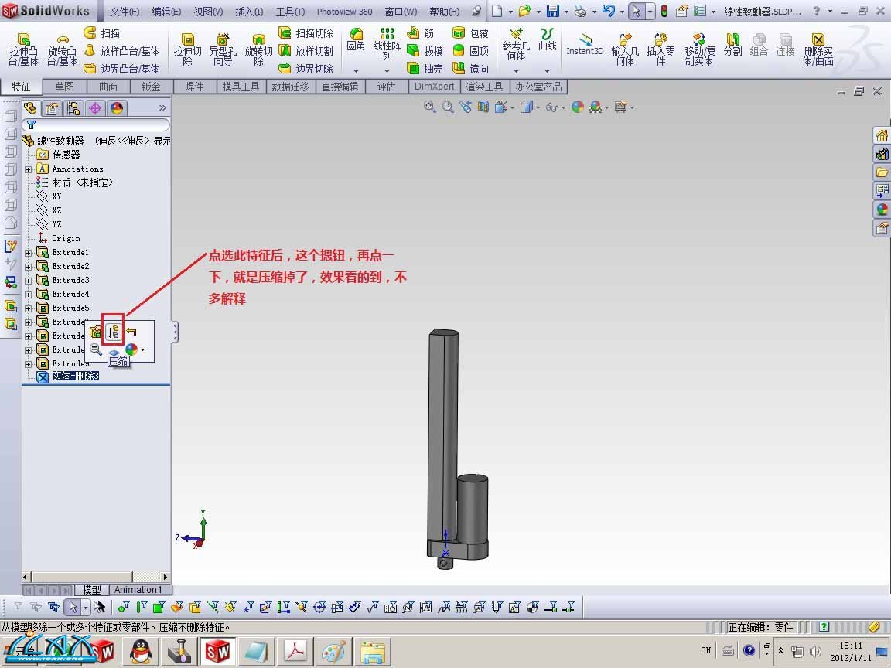
Task: Select the 实体-删除3 feature in the tree
Action: point(75,377)
